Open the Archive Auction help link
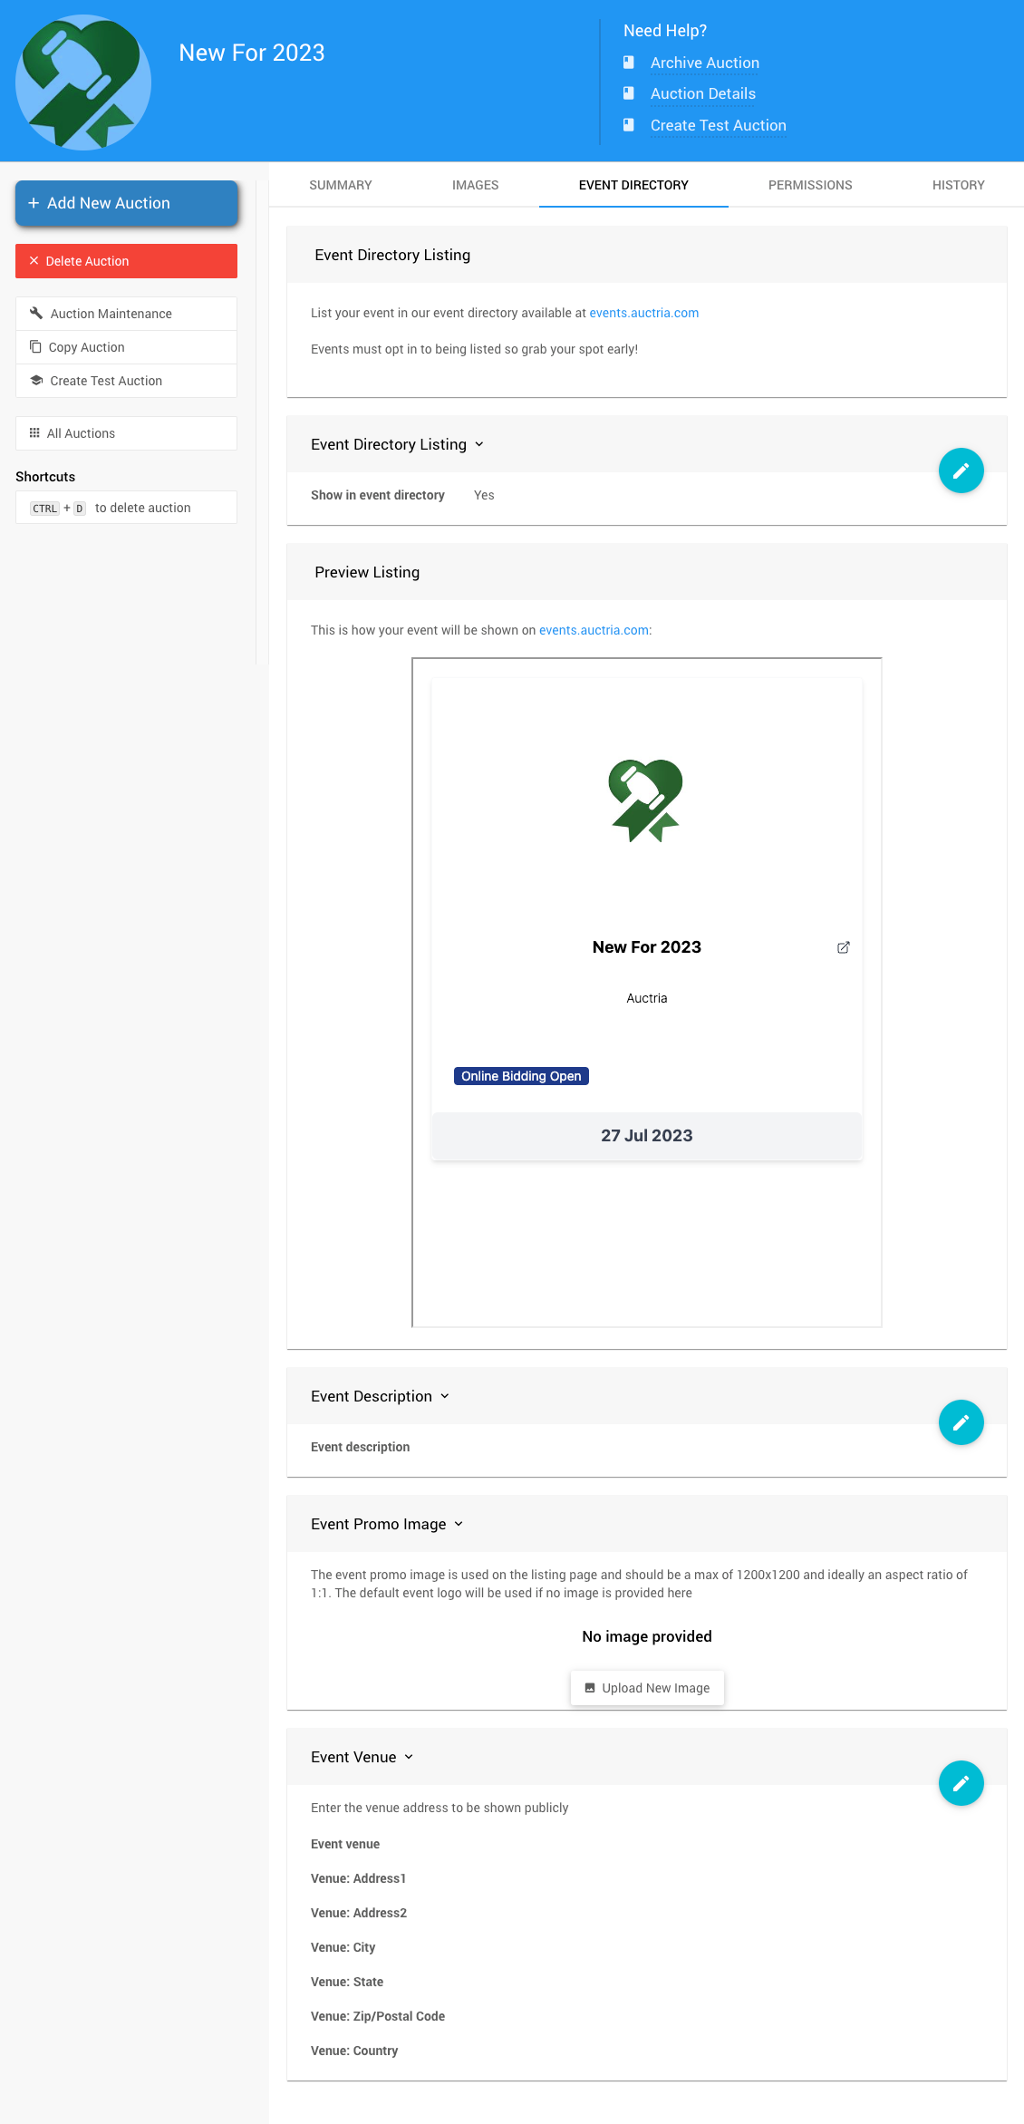1024x2124 pixels. [x=704, y=63]
